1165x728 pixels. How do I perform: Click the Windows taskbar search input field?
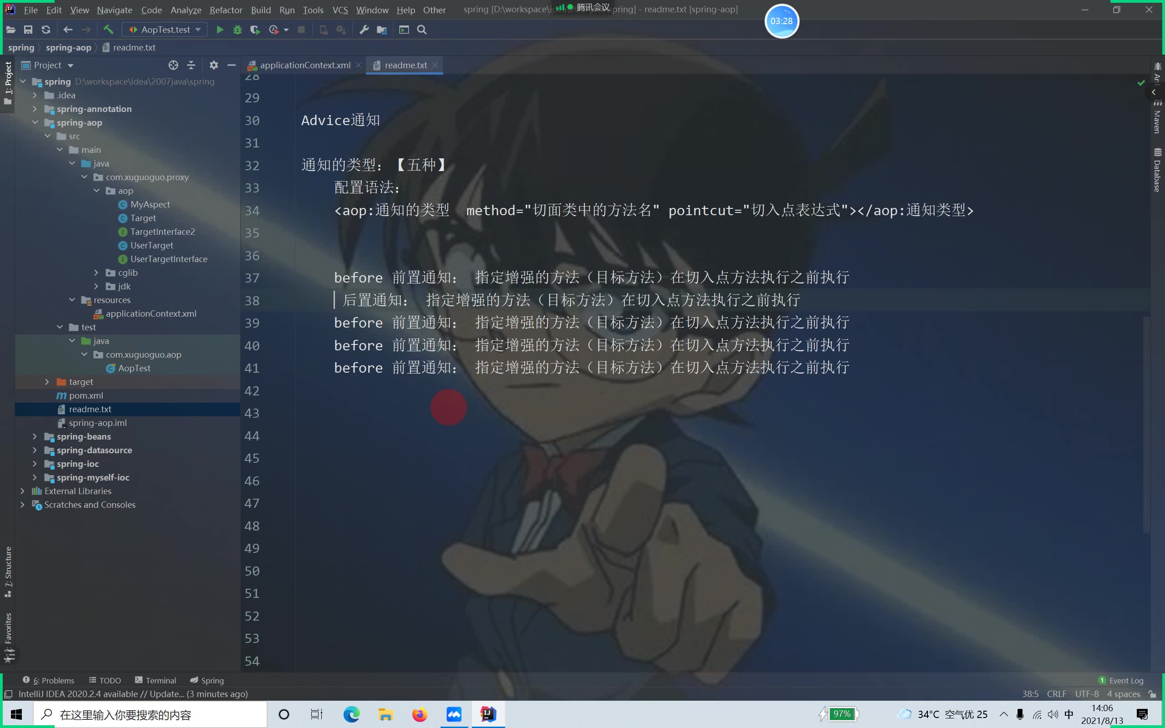(159, 715)
